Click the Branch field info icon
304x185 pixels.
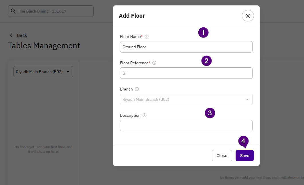coord(137,89)
